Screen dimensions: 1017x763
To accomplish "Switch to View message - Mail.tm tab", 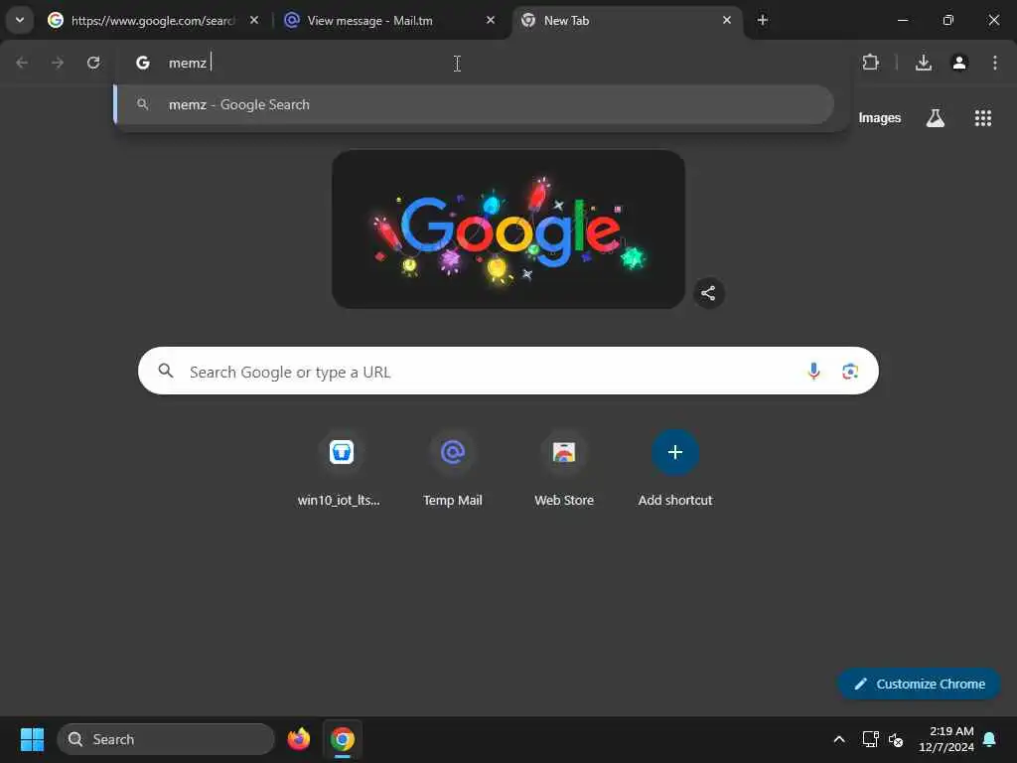I will [369, 20].
